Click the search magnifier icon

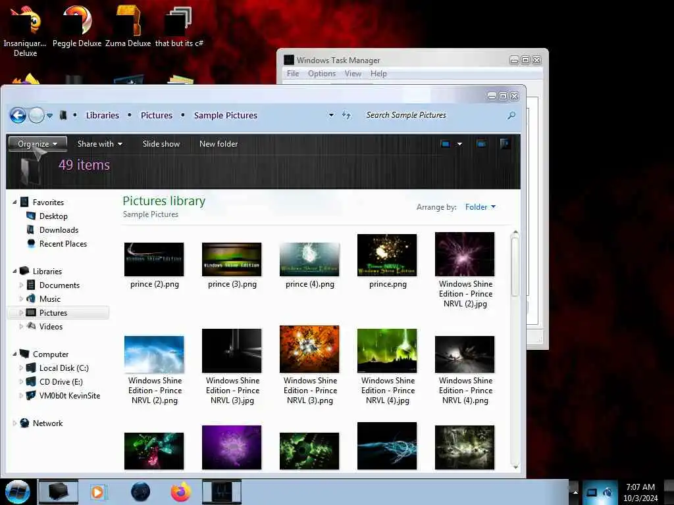[x=511, y=115]
